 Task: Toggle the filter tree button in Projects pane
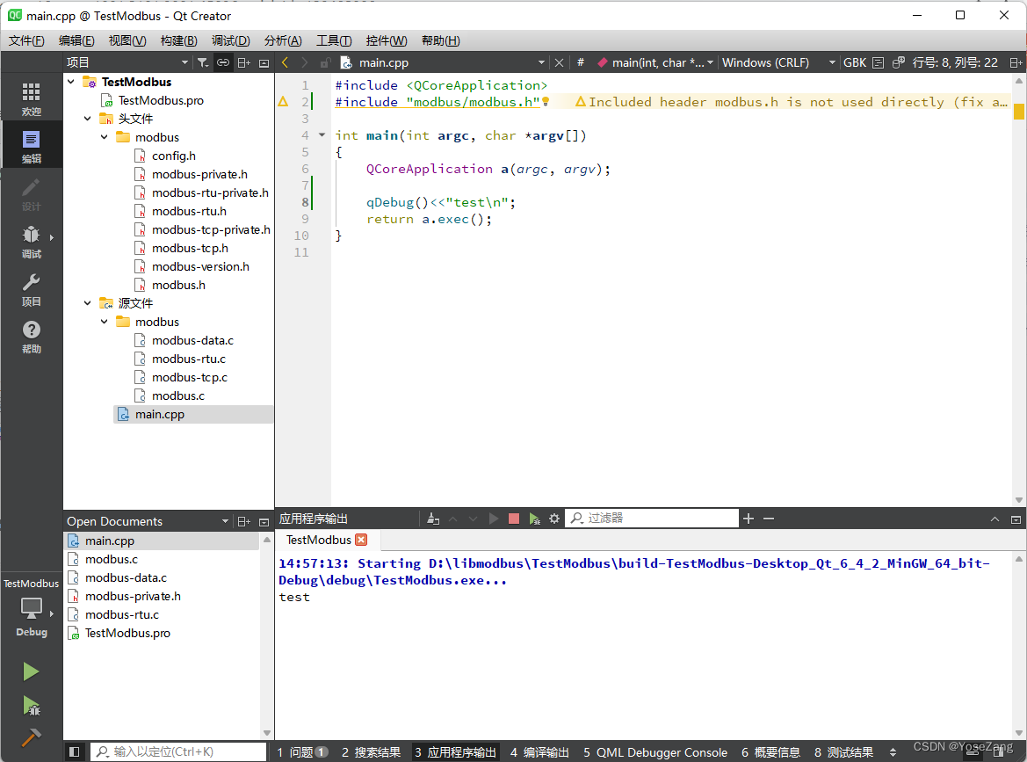point(202,62)
